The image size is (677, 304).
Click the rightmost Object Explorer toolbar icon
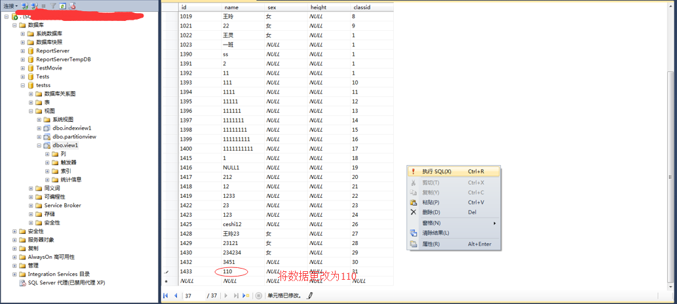pos(73,6)
